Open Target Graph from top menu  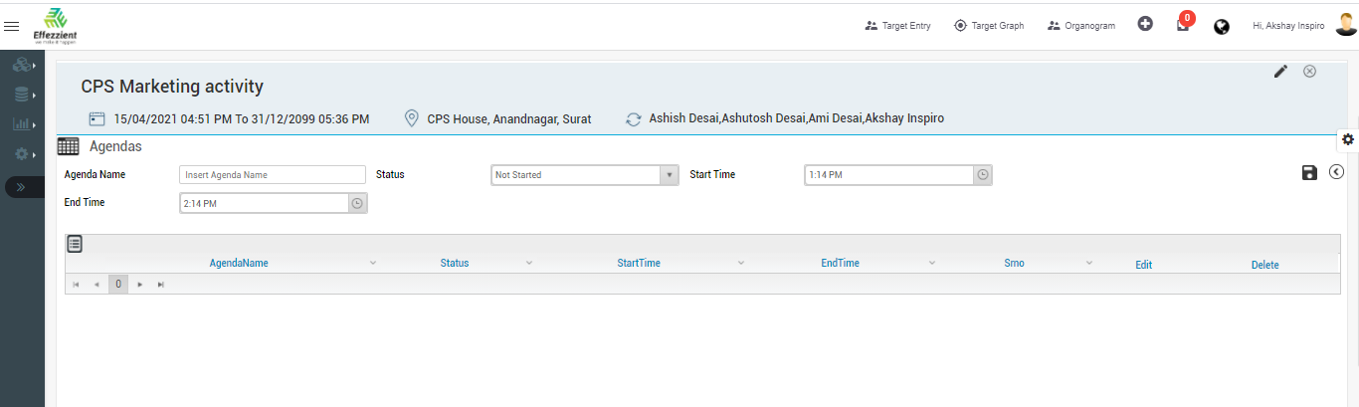[x=988, y=26]
